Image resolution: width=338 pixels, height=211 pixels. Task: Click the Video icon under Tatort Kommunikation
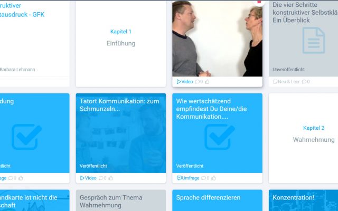click(x=82, y=178)
